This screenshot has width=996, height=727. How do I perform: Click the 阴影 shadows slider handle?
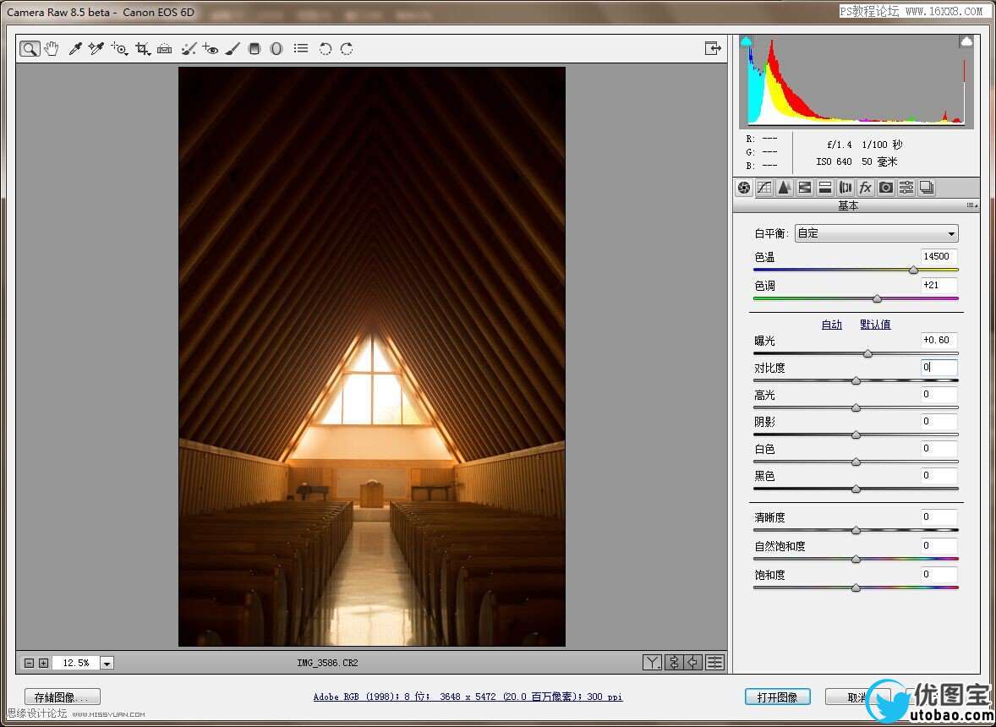856,435
